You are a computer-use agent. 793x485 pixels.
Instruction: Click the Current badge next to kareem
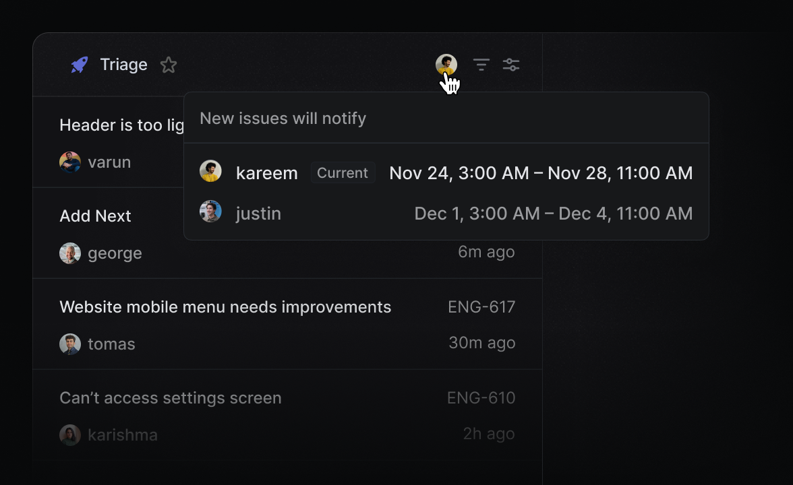[x=343, y=172]
